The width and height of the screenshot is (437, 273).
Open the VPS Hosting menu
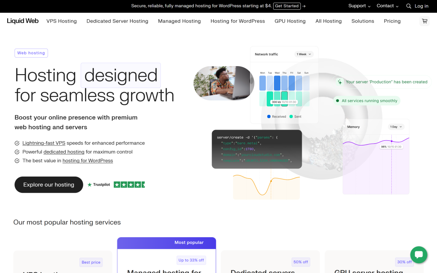[61, 21]
